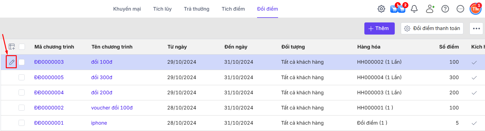Open the column customization icon in the table header
This screenshot has height=131, width=485.
point(12,47)
